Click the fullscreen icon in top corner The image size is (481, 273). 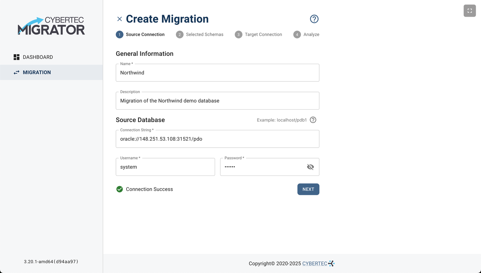(469, 11)
